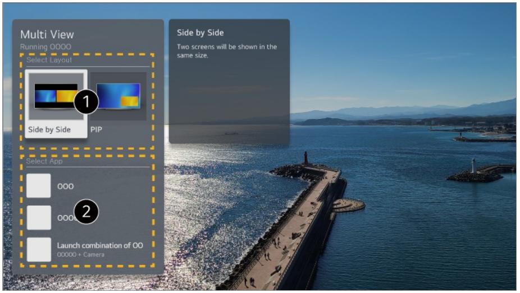Click the Side by Side label under thumbnail
Viewport: 520px width, 293px height.
tap(49, 129)
